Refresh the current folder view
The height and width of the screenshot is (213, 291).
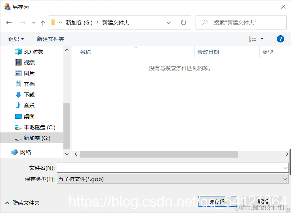point(184,23)
